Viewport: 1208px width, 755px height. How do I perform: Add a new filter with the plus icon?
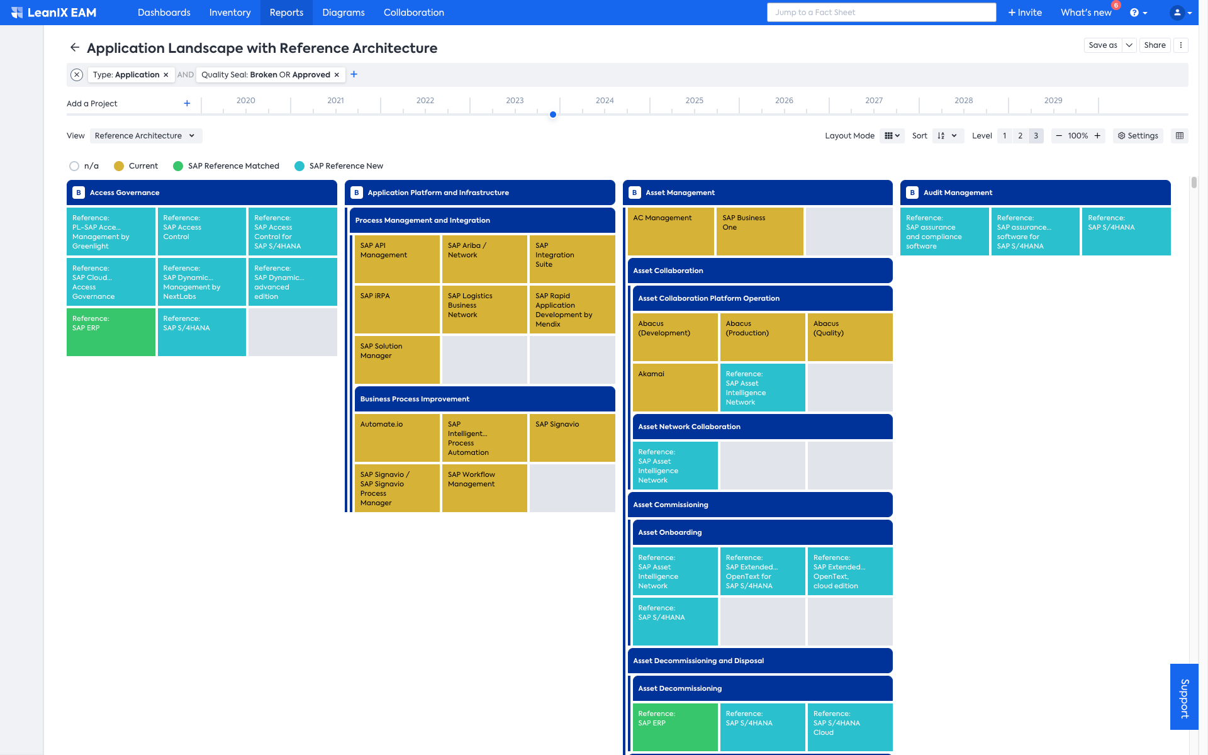[x=354, y=74]
